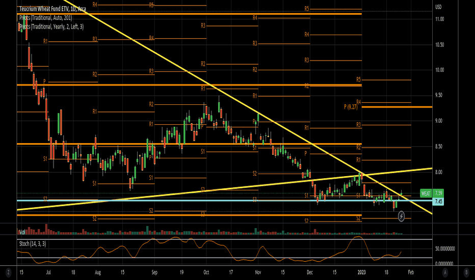
Task: Click the 8.50 price axis label
Action: [x=439, y=147]
